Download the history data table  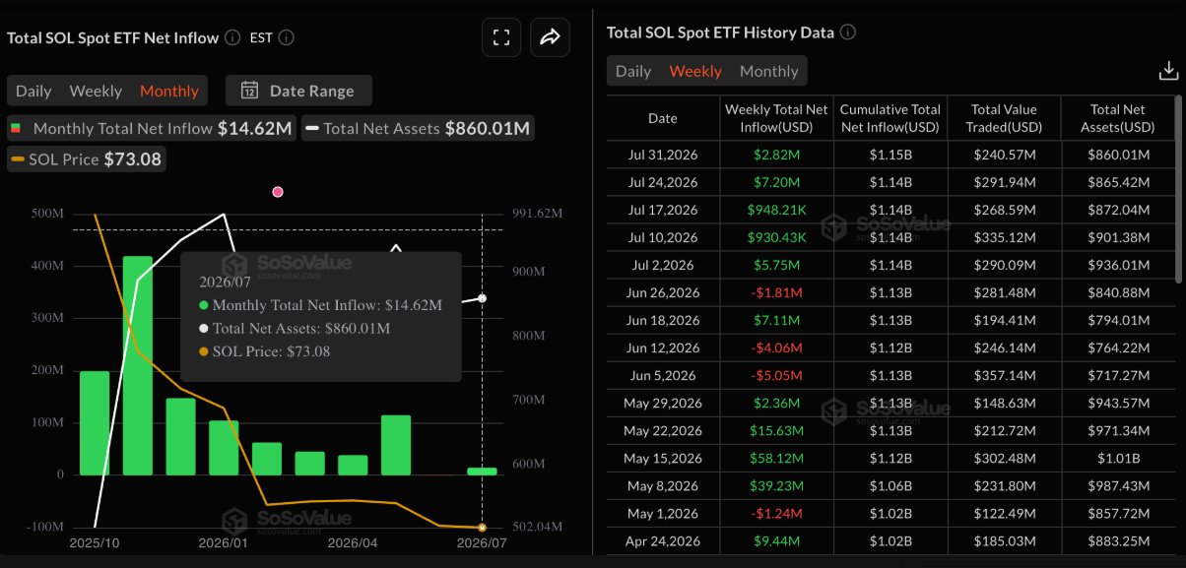pos(1168,71)
